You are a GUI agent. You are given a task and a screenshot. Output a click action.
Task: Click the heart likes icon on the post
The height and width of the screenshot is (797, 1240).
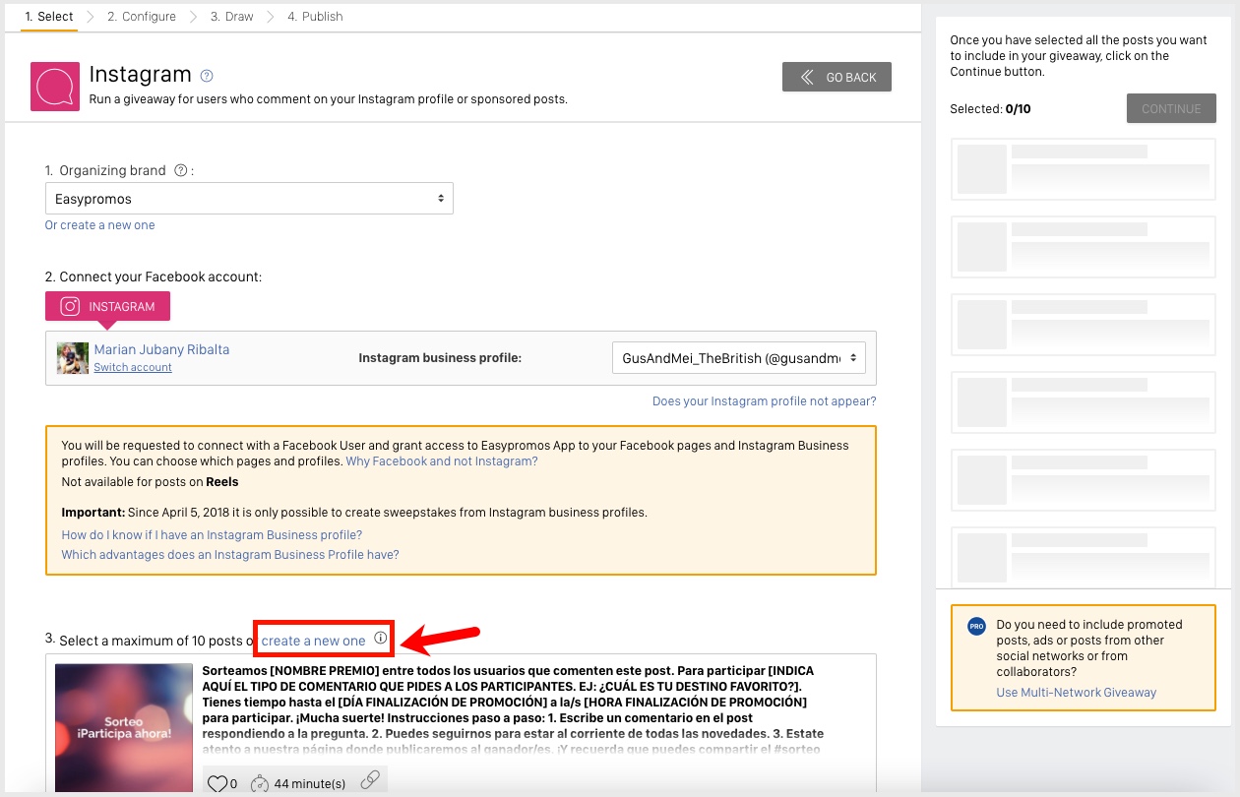pyautogui.click(x=217, y=783)
